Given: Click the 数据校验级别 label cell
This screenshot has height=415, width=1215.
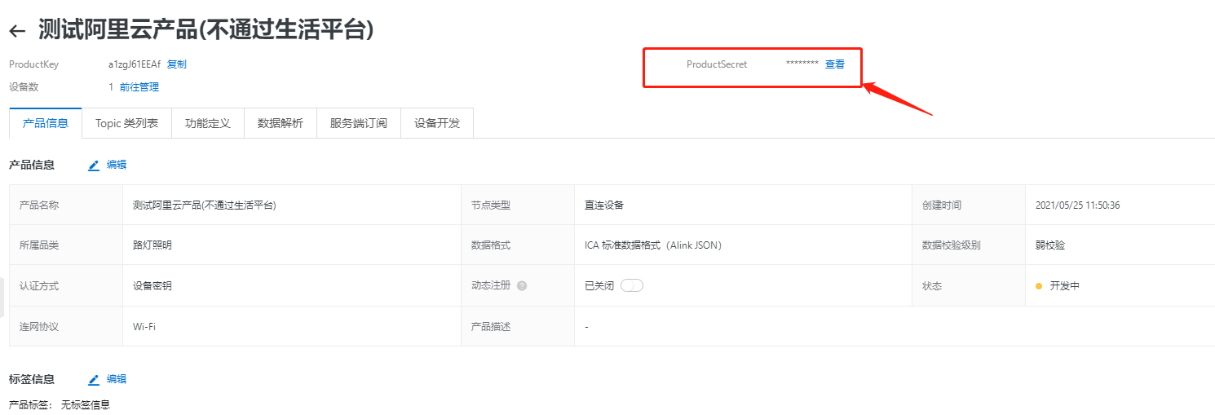Looking at the screenshot, I should coord(969,245).
